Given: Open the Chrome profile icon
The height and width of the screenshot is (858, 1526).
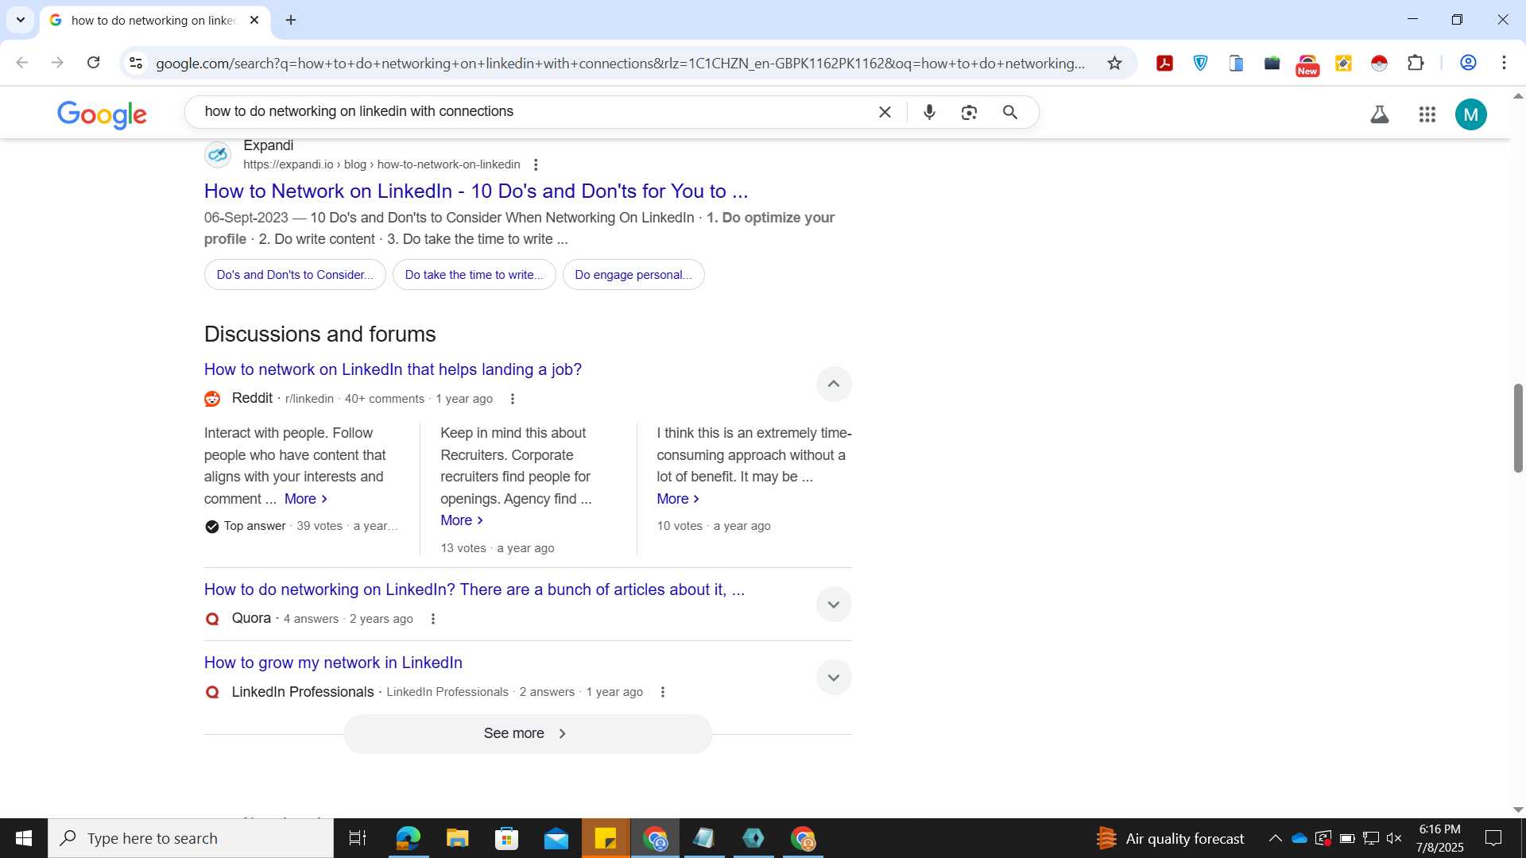Looking at the screenshot, I should point(1468,63).
